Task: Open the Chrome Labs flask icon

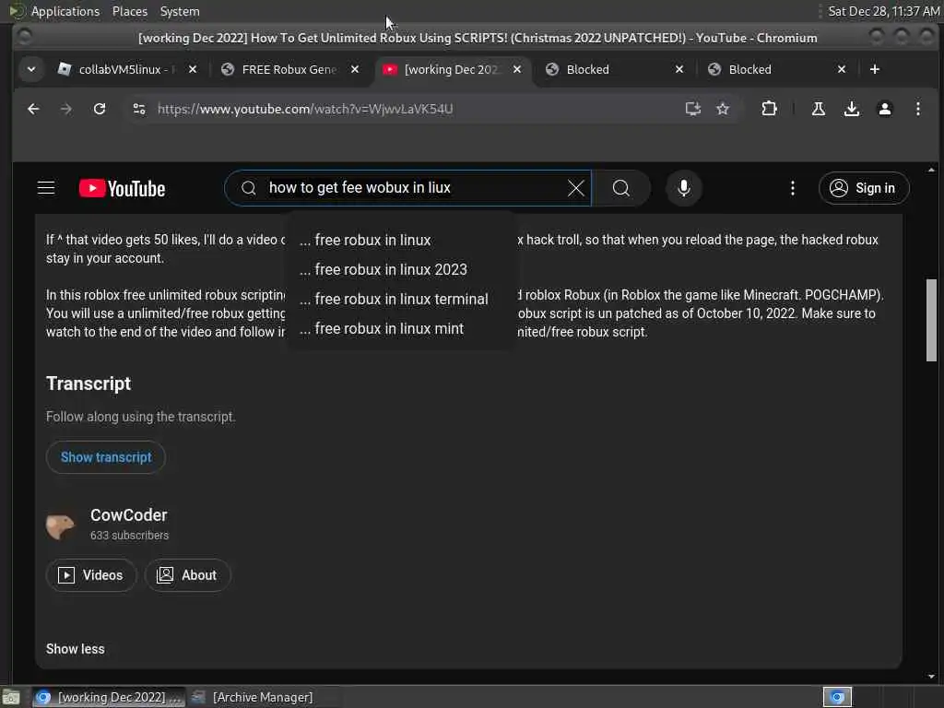Action: pos(819,109)
